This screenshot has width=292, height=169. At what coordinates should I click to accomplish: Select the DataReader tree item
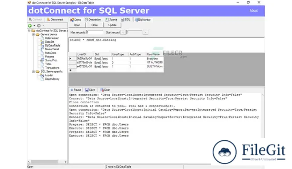click(x=52, y=38)
